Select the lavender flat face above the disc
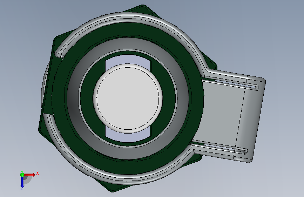This screenshot has width=304, height=197. [128, 60]
